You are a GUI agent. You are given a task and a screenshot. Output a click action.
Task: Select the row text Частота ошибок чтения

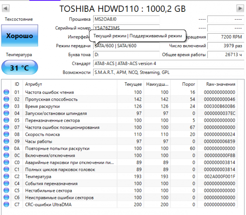[49, 92]
